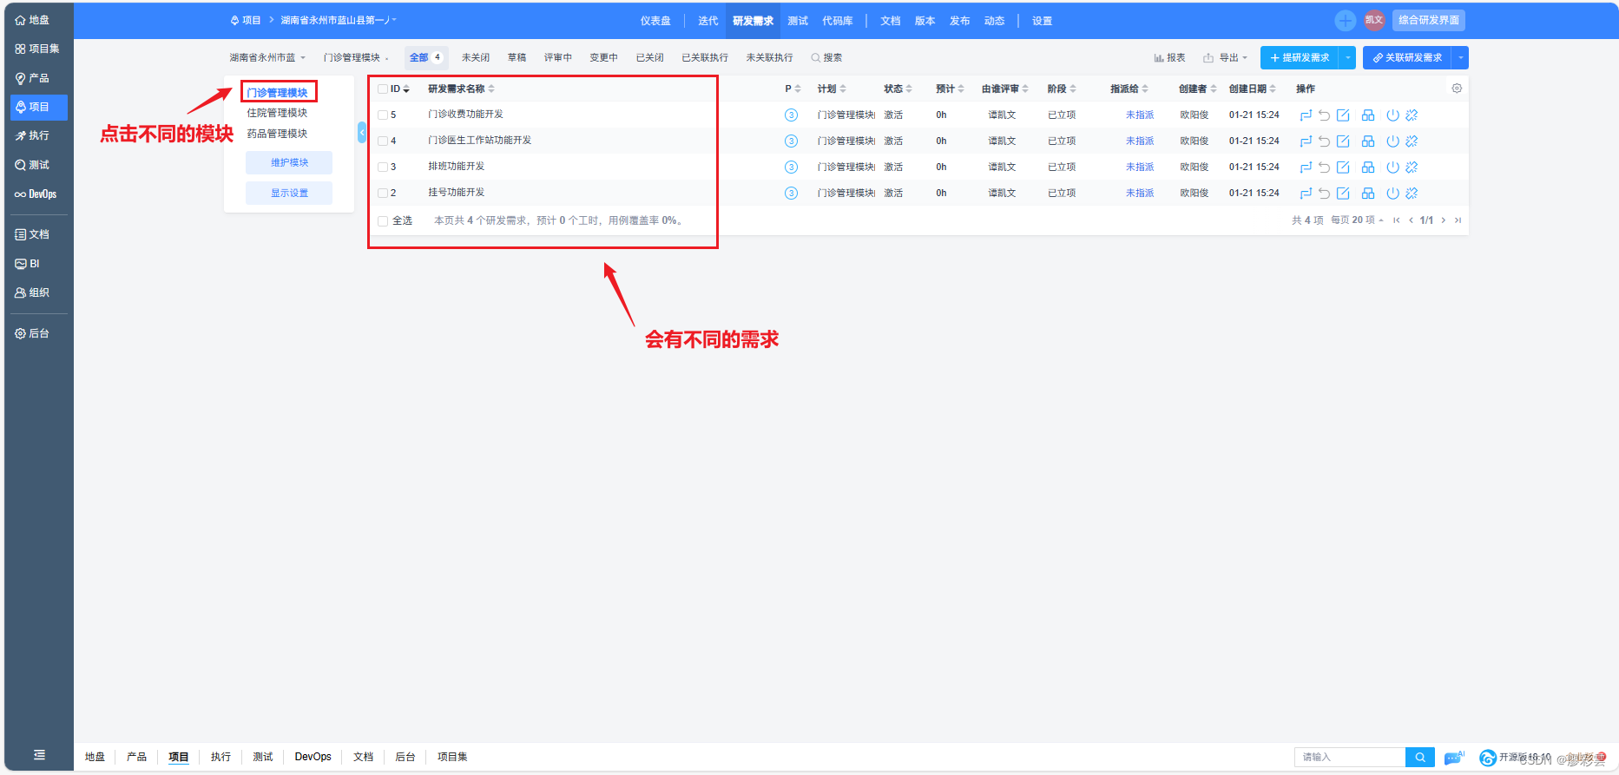This screenshot has width=1619, height=775.
Task: Check the box for requirement ID 5
Action: pyautogui.click(x=382, y=115)
